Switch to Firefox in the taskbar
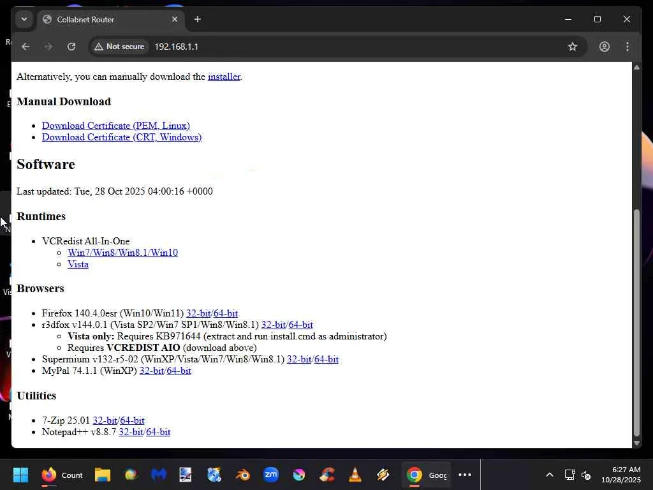 (62, 475)
